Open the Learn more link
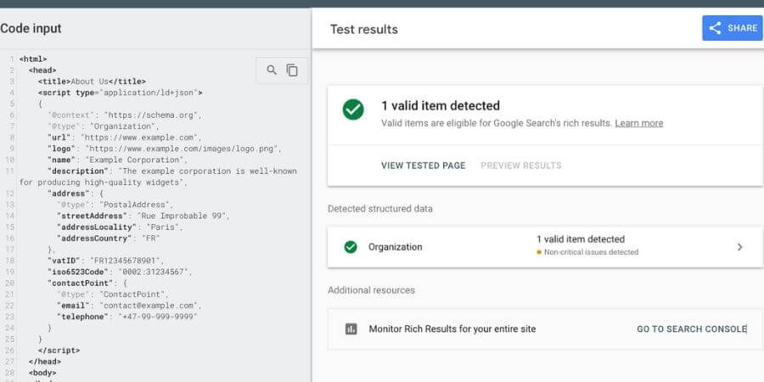Image resolution: width=764 pixels, height=382 pixels. pos(638,123)
